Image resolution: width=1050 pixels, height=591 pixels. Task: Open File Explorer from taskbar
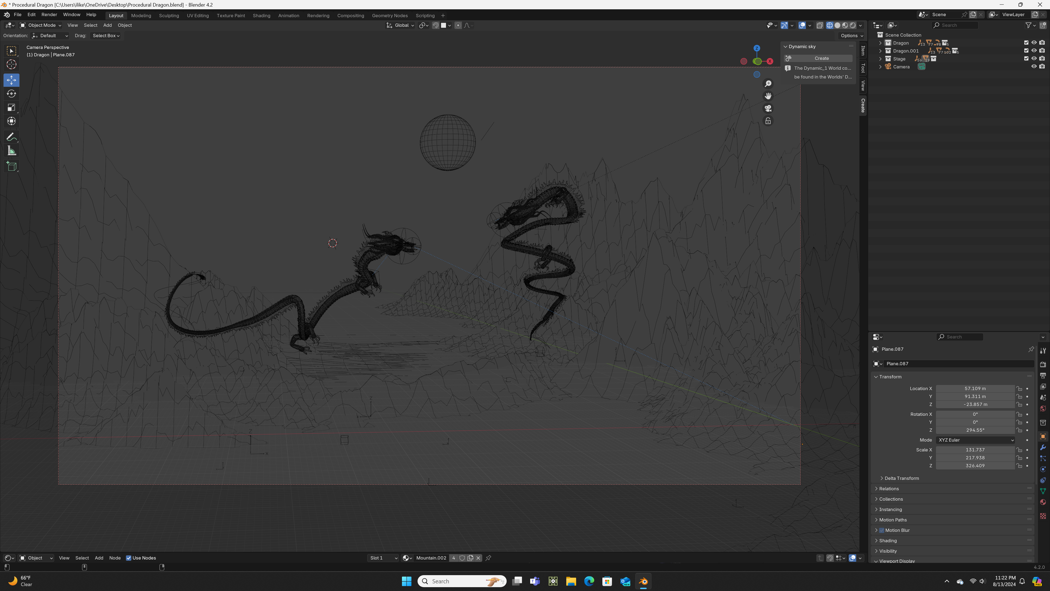click(x=571, y=581)
